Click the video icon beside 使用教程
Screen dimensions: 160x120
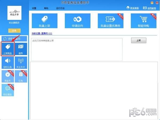(x=145, y=8)
